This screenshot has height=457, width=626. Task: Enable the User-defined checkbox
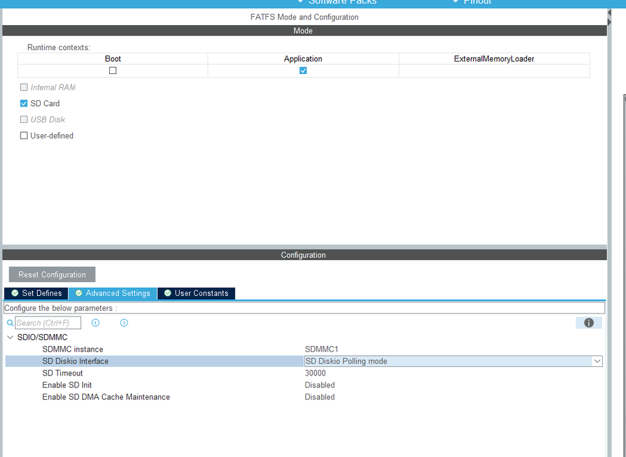point(24,135)
